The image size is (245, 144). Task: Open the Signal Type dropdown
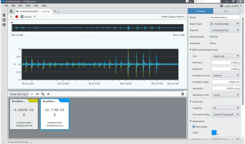225,24
